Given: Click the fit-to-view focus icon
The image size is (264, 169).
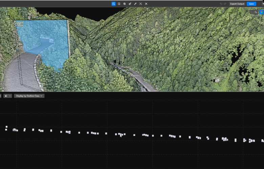Looking at the screenshot, I should click(x=146, y=4).
